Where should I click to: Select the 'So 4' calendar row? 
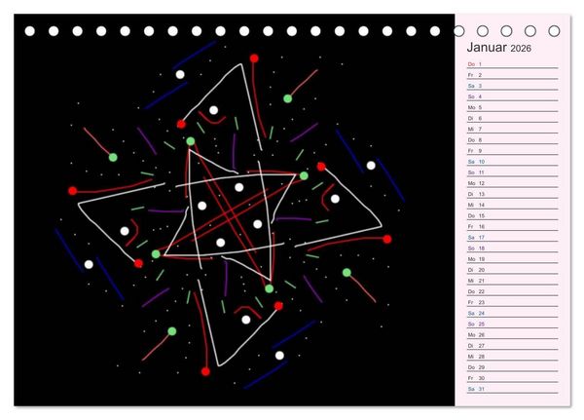513,96
